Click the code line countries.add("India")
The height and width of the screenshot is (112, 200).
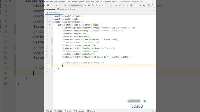[75, 31]
